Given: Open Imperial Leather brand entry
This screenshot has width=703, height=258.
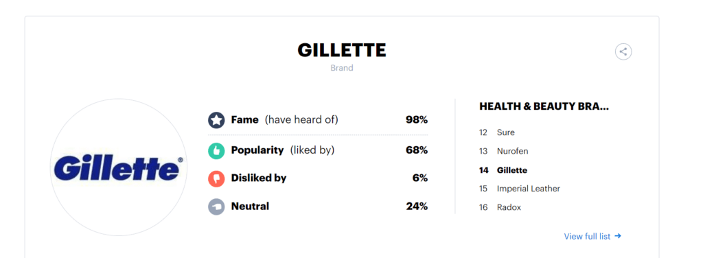Looking at the screenshot, I should coord(528,189).
